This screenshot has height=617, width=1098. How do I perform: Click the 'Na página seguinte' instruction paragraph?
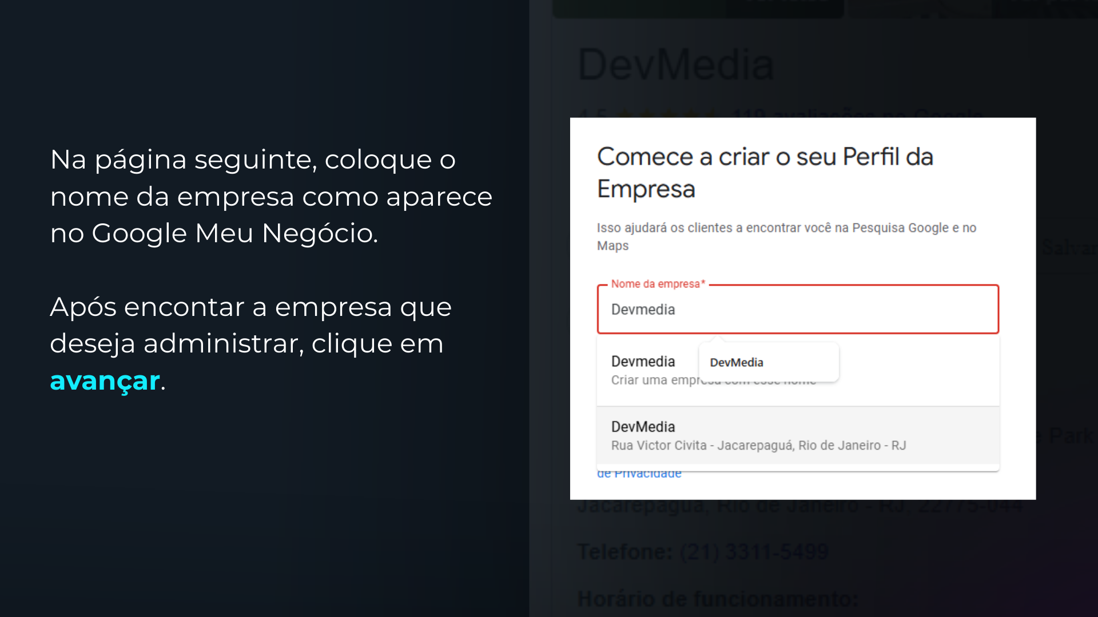[x=270, y=196]
